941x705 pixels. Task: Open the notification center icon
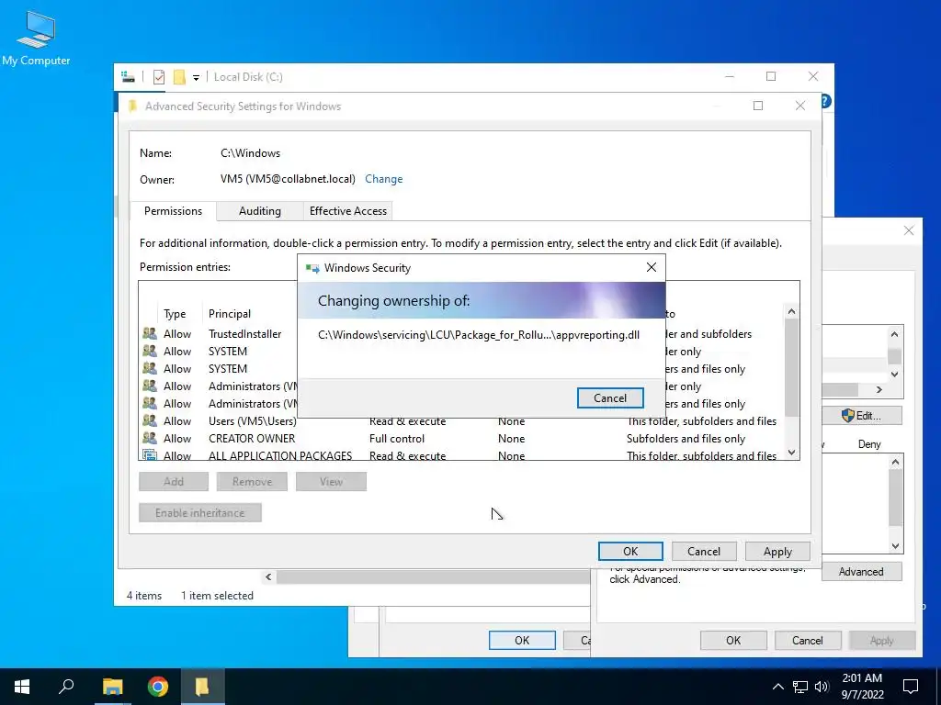click(x=911, y=687)
